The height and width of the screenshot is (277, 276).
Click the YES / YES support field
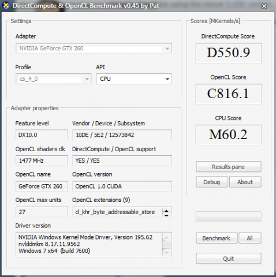tap(122, 160)
